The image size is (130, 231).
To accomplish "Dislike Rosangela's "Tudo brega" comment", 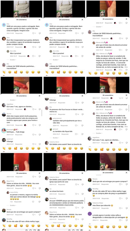I will [40, 135].
